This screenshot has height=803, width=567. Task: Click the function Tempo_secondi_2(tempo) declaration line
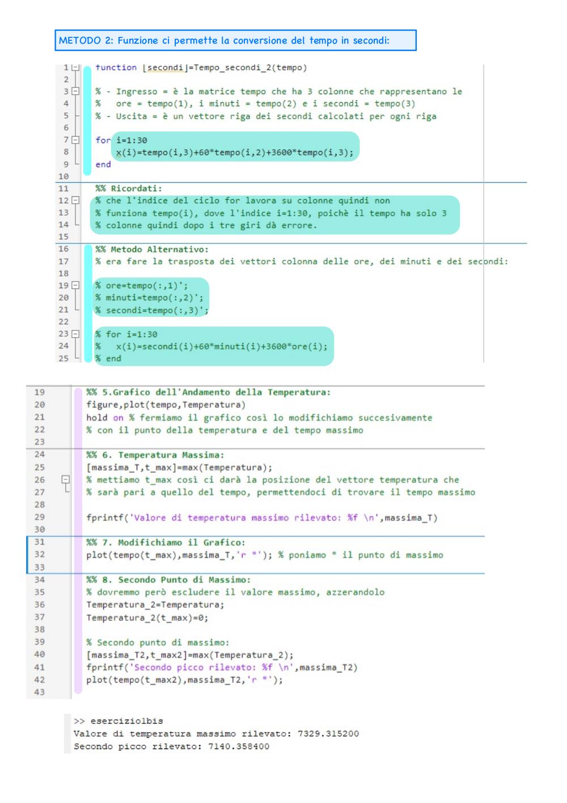[201, 68]
